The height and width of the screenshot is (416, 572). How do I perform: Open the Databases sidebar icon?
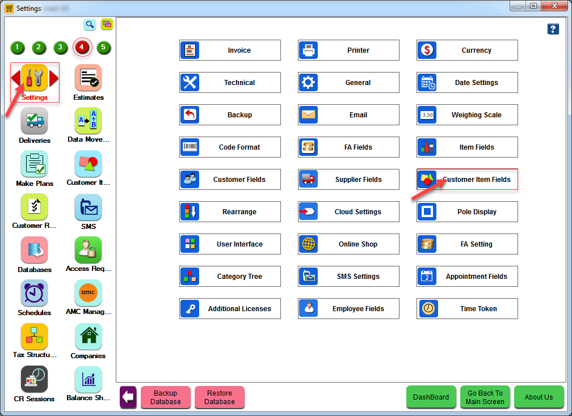click(x=35, y=251)
